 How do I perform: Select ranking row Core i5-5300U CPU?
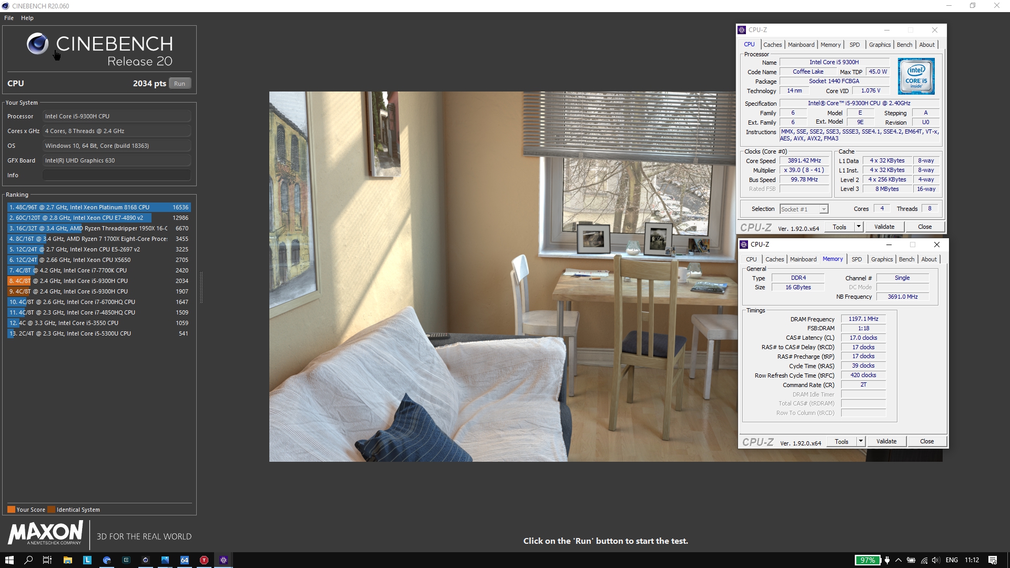[99, 333]
